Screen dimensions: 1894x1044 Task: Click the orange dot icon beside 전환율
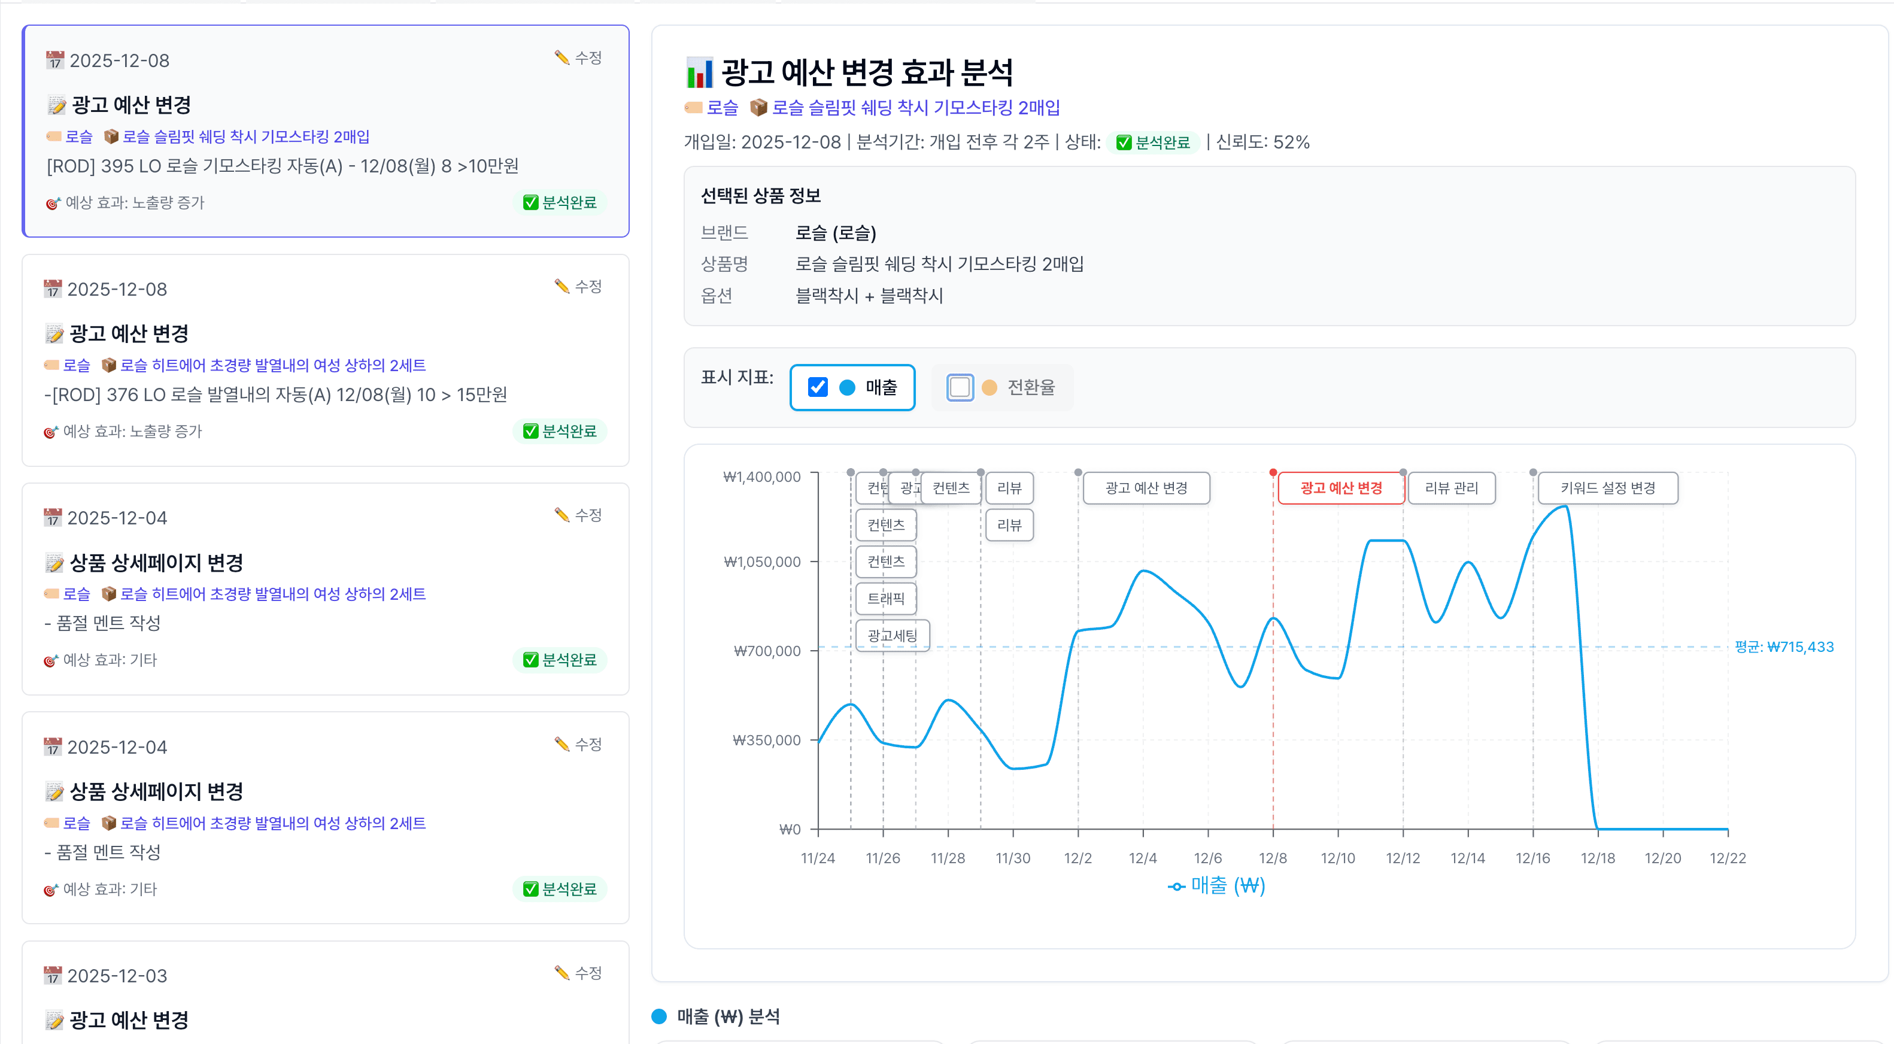pos(989,387)
